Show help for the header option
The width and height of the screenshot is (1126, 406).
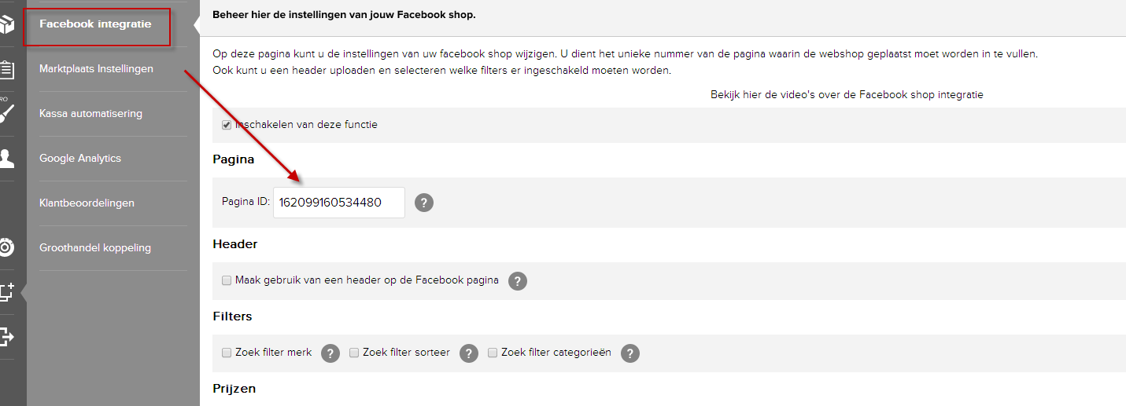tap(518, 281)
